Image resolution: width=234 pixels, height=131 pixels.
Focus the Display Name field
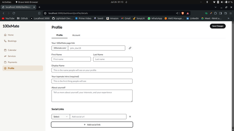click(92, 70)
